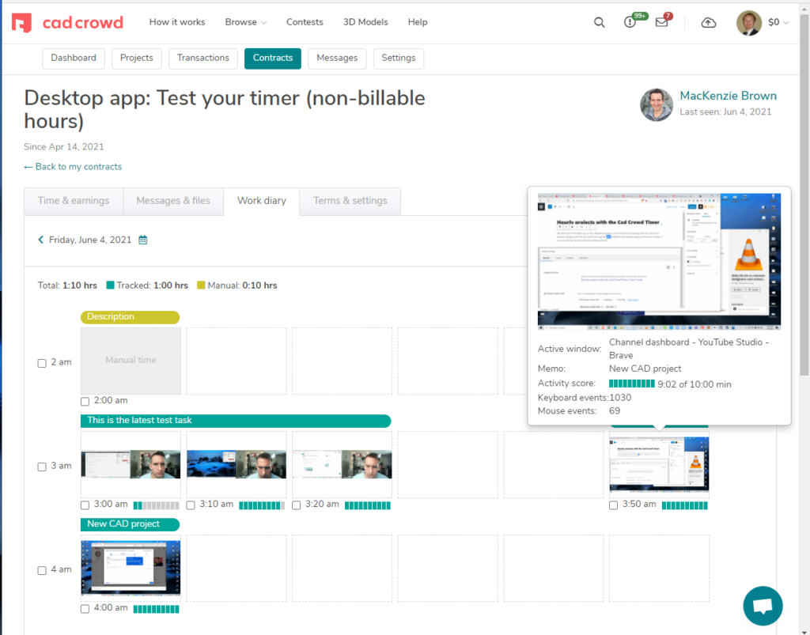Click the Cad Crowd logo

point(67,22)
